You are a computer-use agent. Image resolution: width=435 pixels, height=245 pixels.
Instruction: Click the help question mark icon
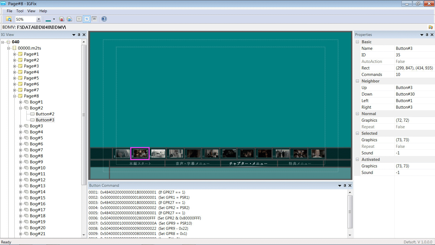(104, 19)
